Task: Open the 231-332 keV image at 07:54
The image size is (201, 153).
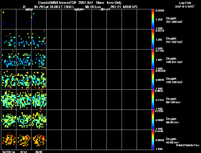Action: 9,39
